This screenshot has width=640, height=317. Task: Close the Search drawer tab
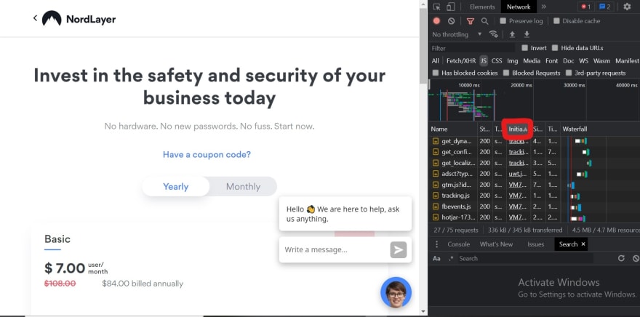(583, 244)
